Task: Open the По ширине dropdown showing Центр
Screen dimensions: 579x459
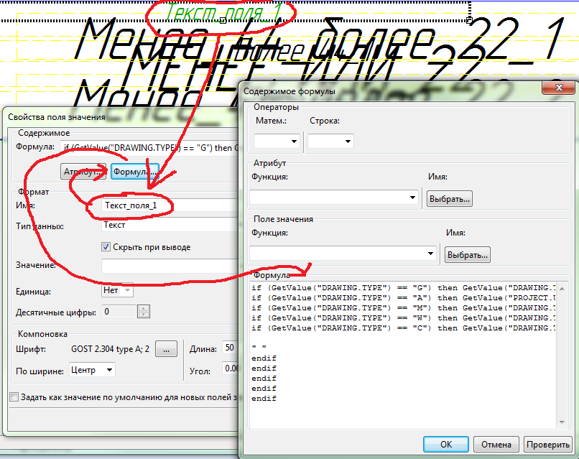Action: click(x=92, y=370)
